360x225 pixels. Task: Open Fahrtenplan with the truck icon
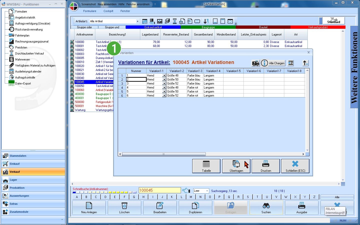point(22,35)
